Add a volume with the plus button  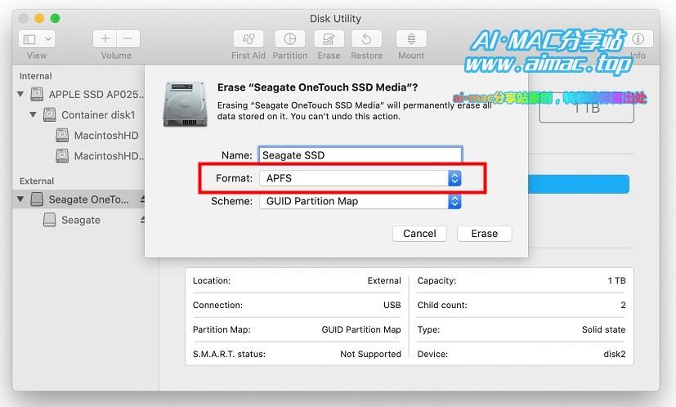105,38
